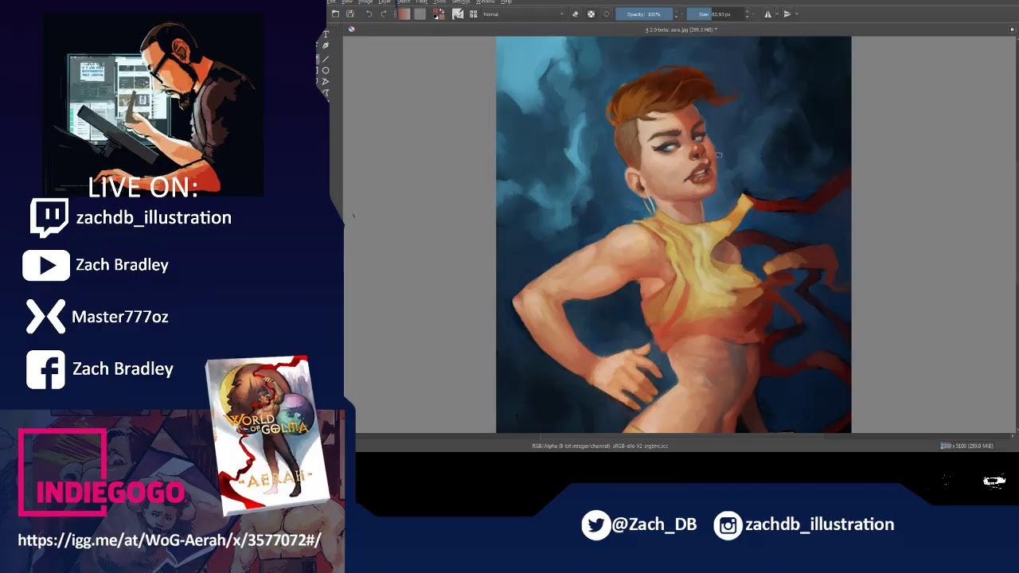This screenshot has height=573, width=1019.
Task: Open the Normal blending mode dropdown
Action: pyautogui.click(x=522, y=14)
